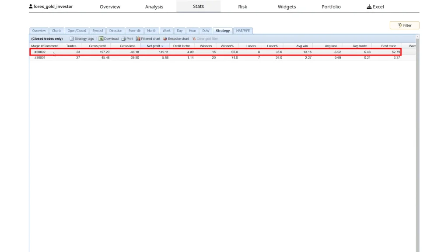Click the grid's vertical scrollbar

pyautogui.click(x=417, y=131)
